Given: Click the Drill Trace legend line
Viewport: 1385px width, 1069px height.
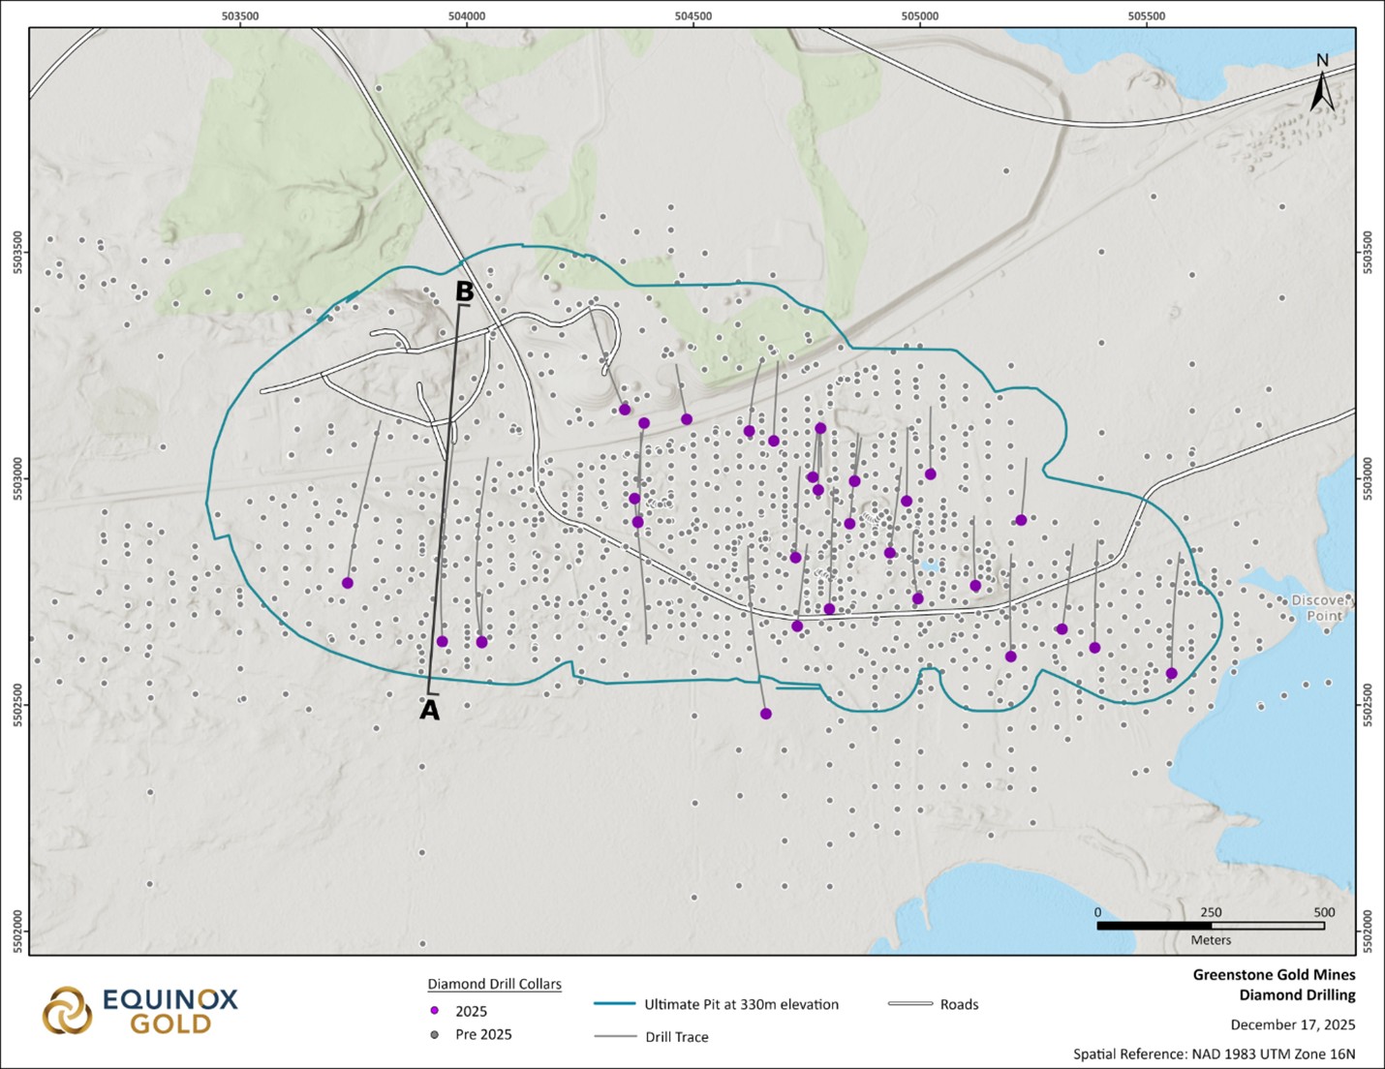Looking at the screenshot, I should (614, 1037).
